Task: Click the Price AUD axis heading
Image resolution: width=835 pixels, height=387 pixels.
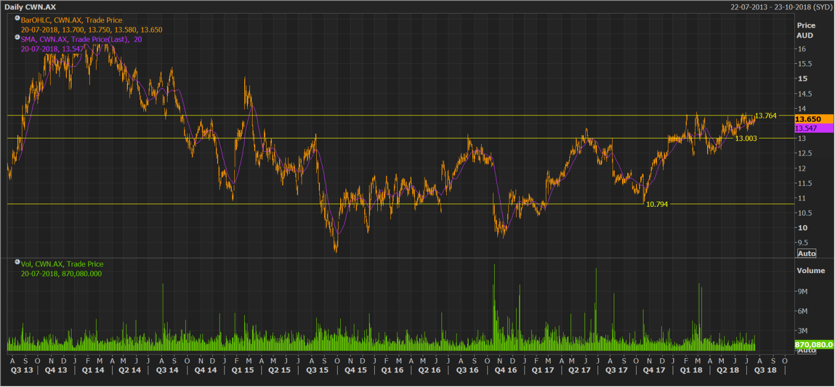Action: 806,30
